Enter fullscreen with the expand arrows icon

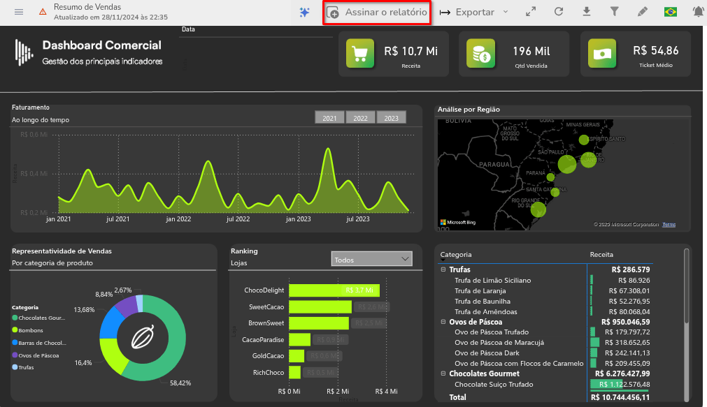(531, 12)
